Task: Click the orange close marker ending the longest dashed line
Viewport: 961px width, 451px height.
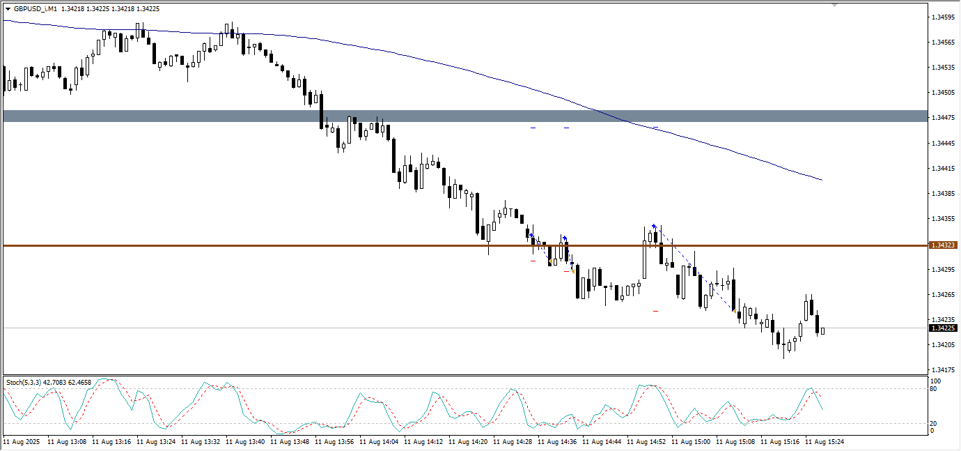Action: (734, 310)
